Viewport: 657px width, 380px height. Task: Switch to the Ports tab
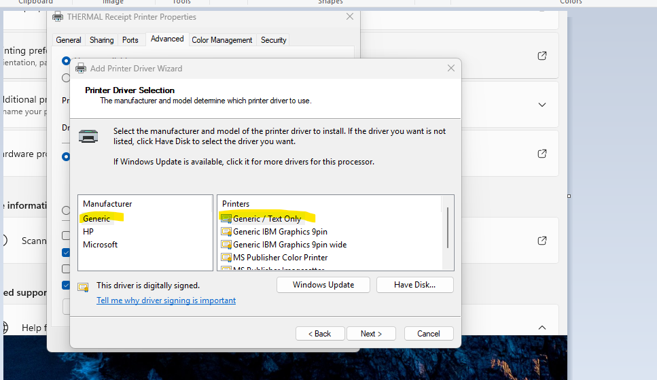[x=130, y=40]
